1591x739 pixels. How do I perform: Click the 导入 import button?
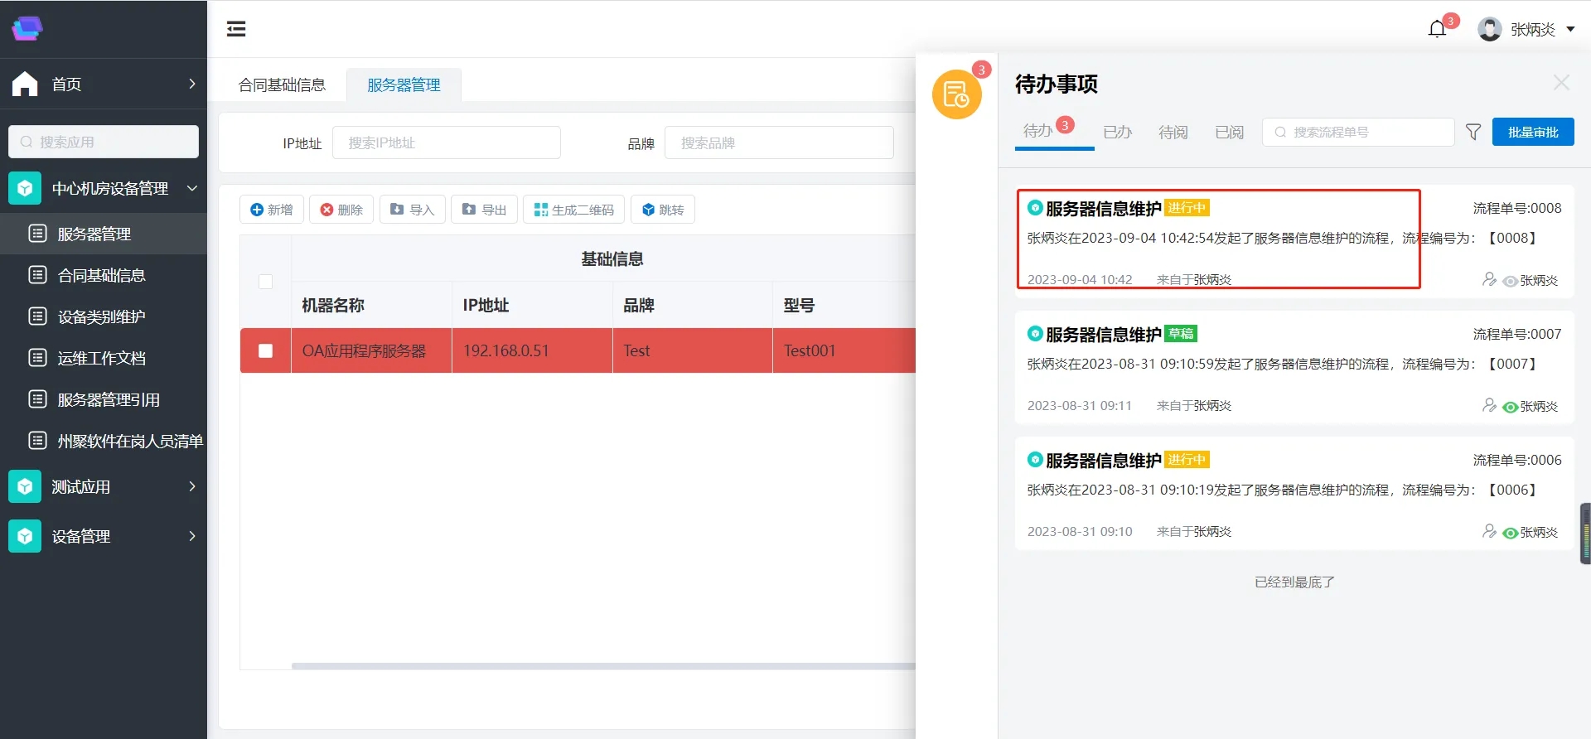(x=412, y=210)
